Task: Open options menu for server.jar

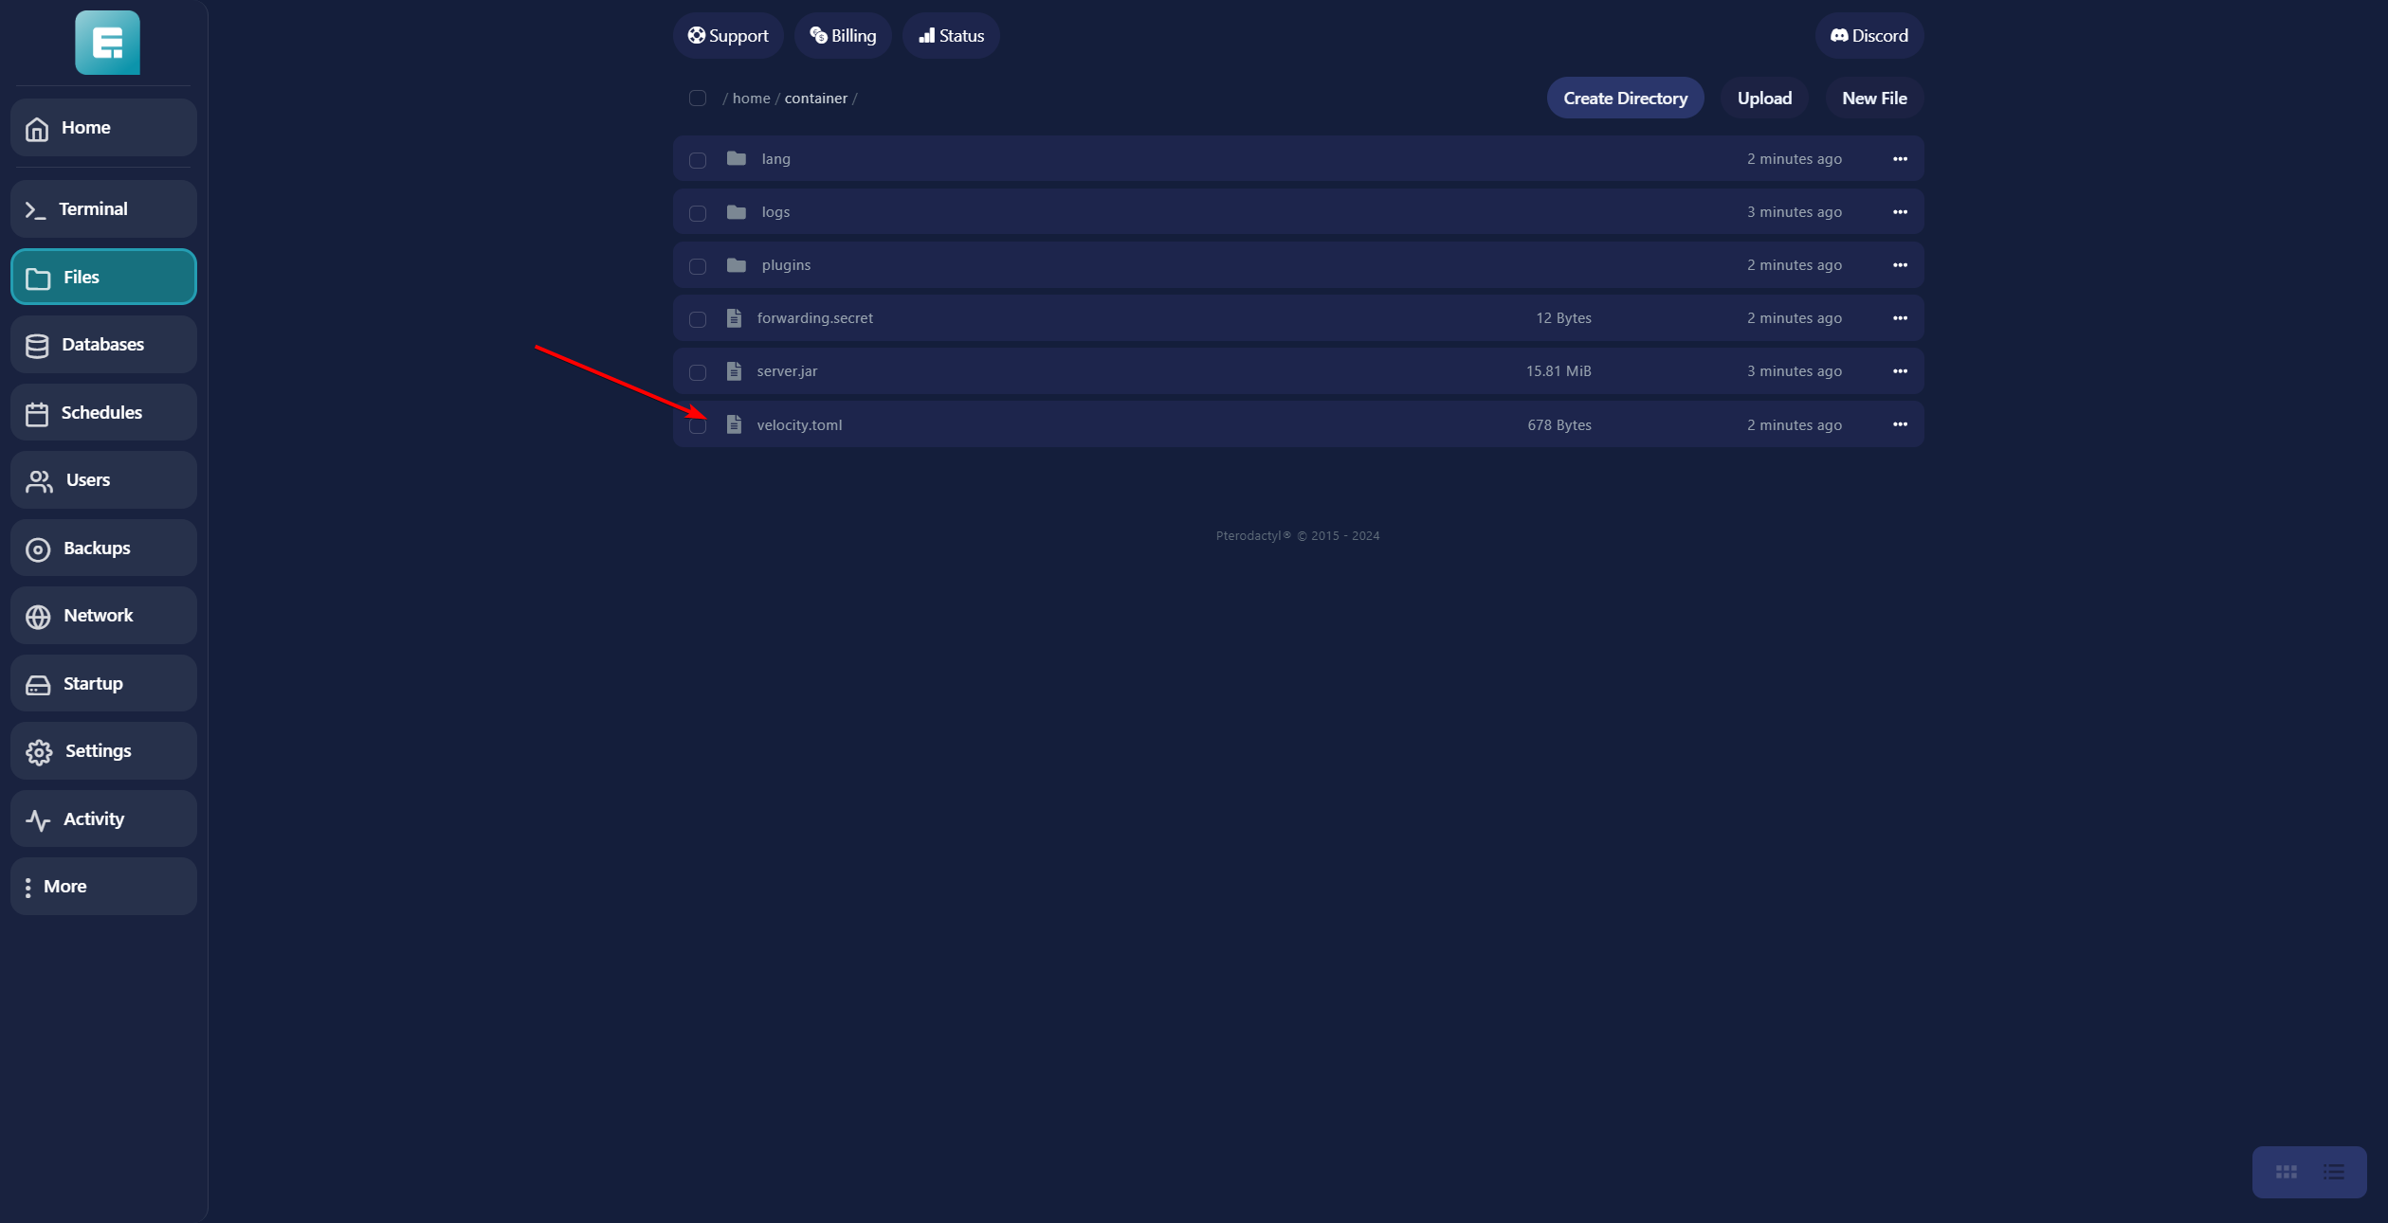Action: [1900, 371]
